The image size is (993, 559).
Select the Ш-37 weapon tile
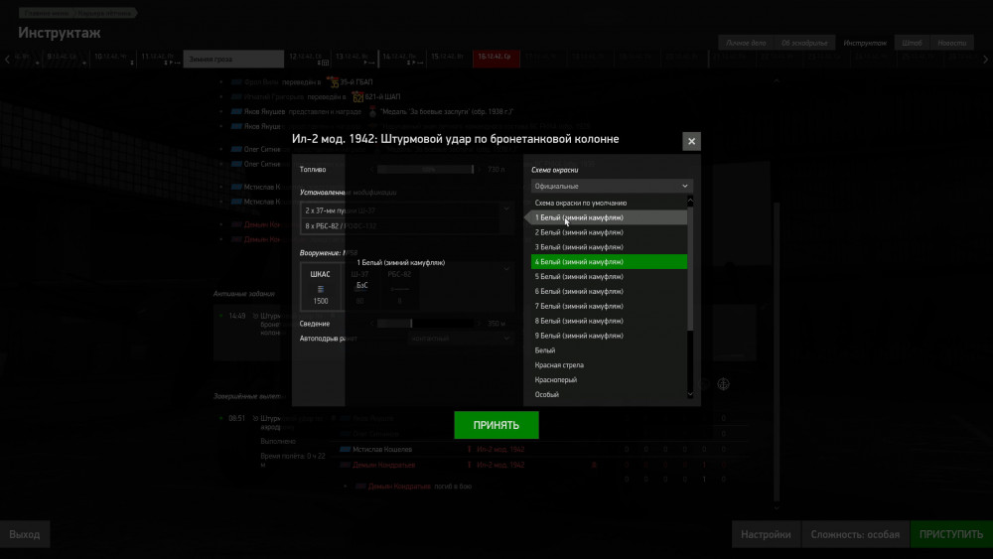pyautogui.click(x=359, y=287)
